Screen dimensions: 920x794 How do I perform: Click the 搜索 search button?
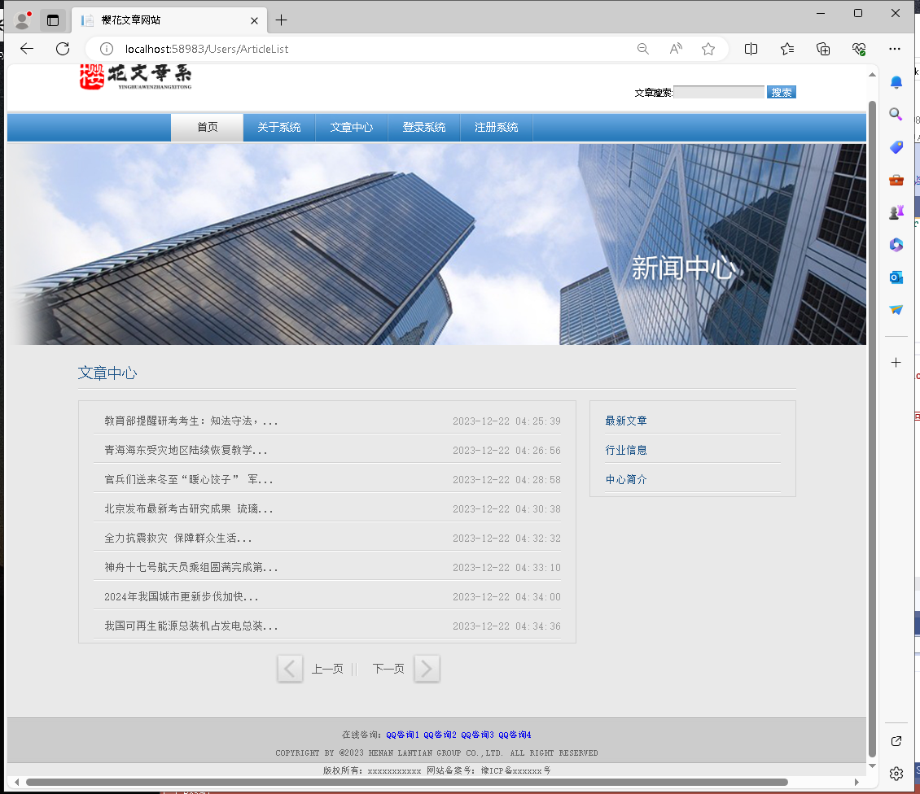pos(781,92)
